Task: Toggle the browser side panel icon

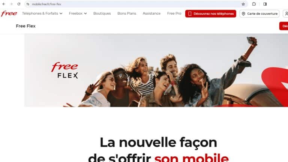Action: 265,4
